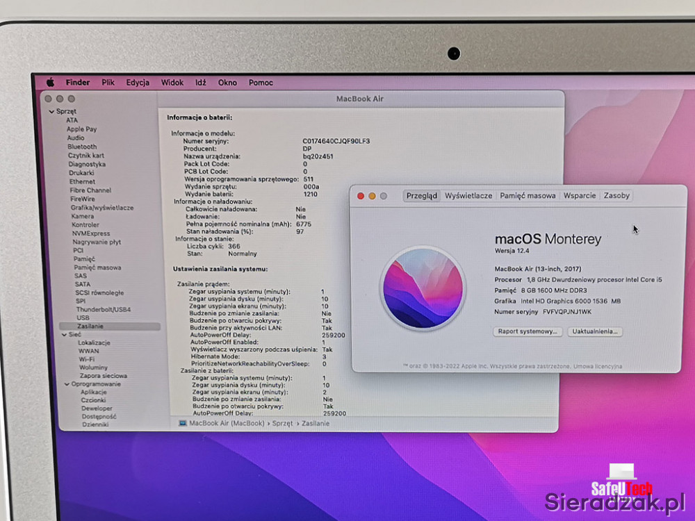This screenshot has height=521, width=695.
Task: Select Kamera in sidebar
Action: pos(83,216)
